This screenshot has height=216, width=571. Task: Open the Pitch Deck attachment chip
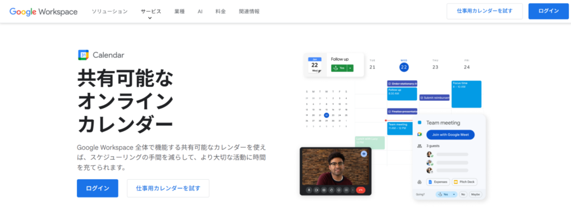coord(464,182)
